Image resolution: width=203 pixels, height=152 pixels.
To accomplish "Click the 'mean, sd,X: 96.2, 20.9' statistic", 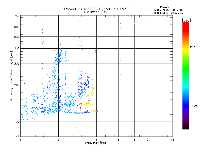I will (x=168, y=13).
